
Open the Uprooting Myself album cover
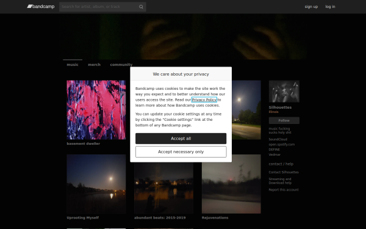pos(96,184)
